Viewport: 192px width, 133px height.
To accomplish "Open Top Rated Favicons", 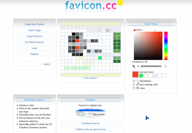I will pyautogui.click(x=34, y=42).
